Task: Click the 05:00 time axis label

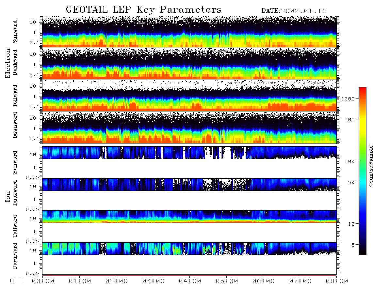Action: point(227,281)
